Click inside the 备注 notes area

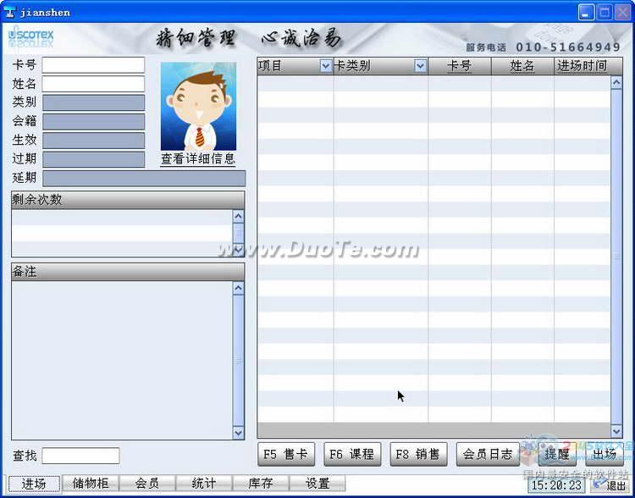[122, 360]
